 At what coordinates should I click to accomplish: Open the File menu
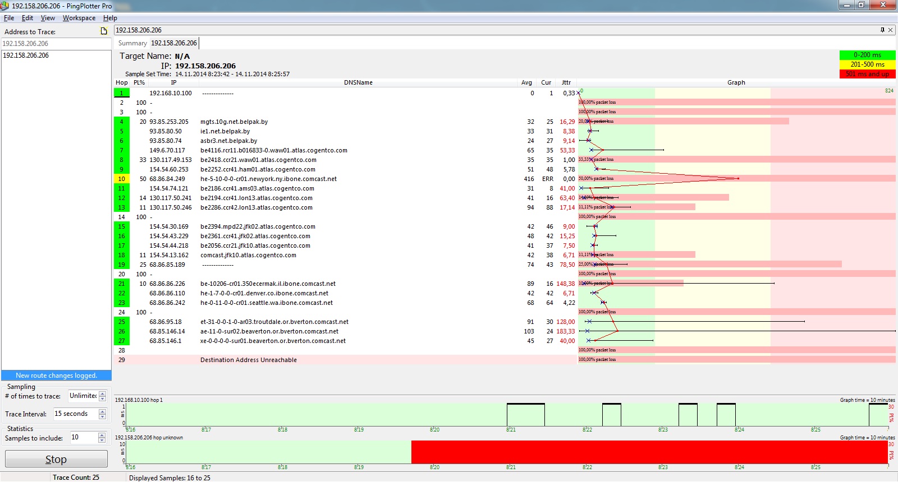[9, 18]
